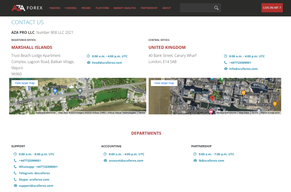Viewport: 291px width, 192px height.
Task: Click Map Data on the London map
Action: pos(244,112)
